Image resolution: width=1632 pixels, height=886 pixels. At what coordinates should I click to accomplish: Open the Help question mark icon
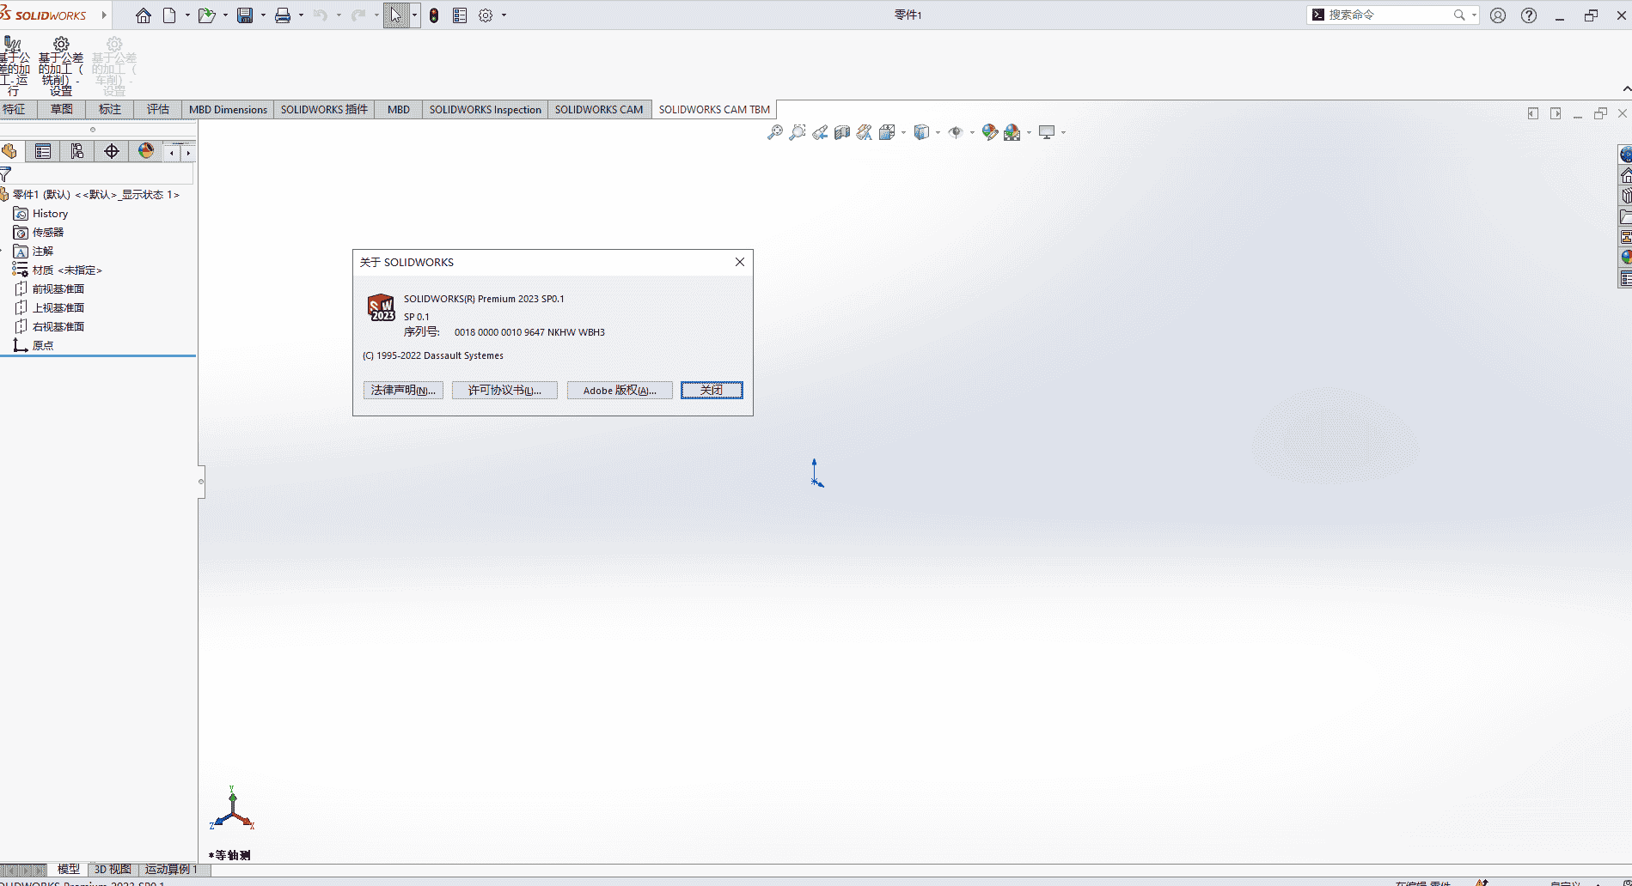[x=1529, y=15]
